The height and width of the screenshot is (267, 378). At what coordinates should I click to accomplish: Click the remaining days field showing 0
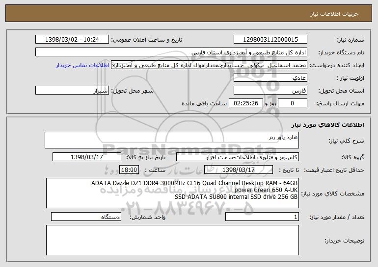(x=293, y=103)
